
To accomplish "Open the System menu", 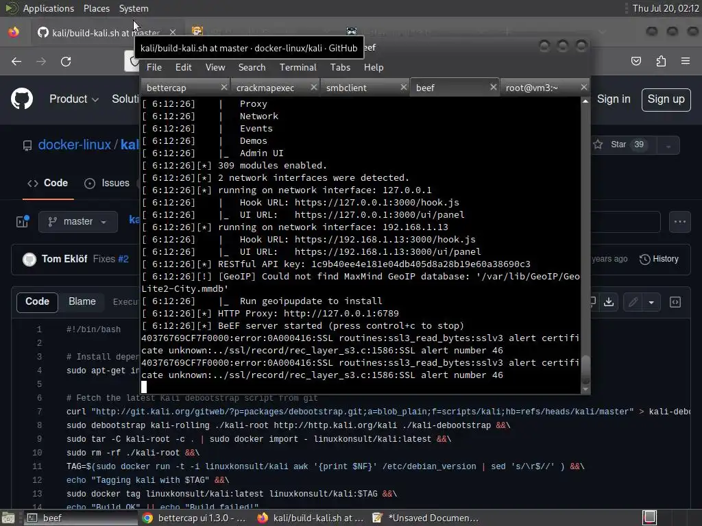I will [x=134, y=8].
